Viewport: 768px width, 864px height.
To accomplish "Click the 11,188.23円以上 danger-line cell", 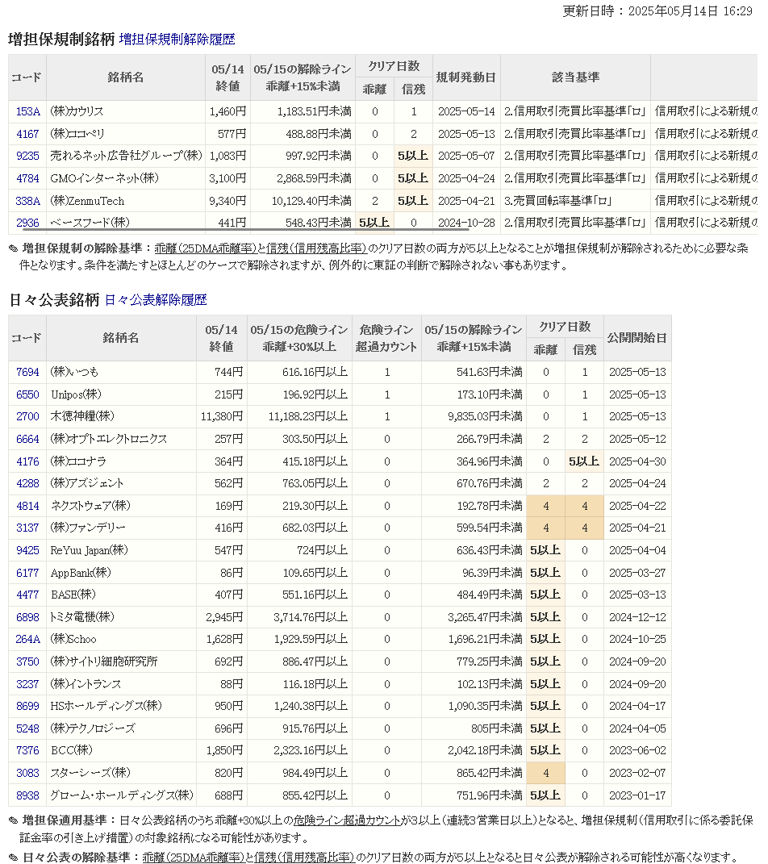I will tap(300, 416).
